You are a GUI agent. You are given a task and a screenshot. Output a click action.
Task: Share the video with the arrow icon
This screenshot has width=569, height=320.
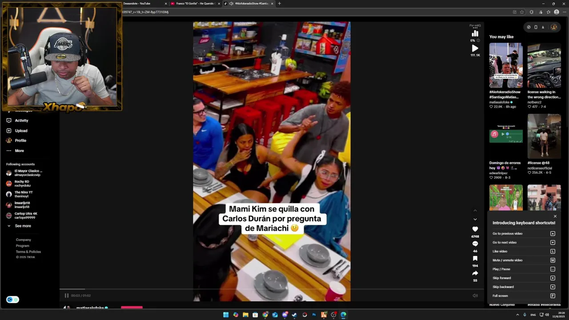click(x=475, y=273)
